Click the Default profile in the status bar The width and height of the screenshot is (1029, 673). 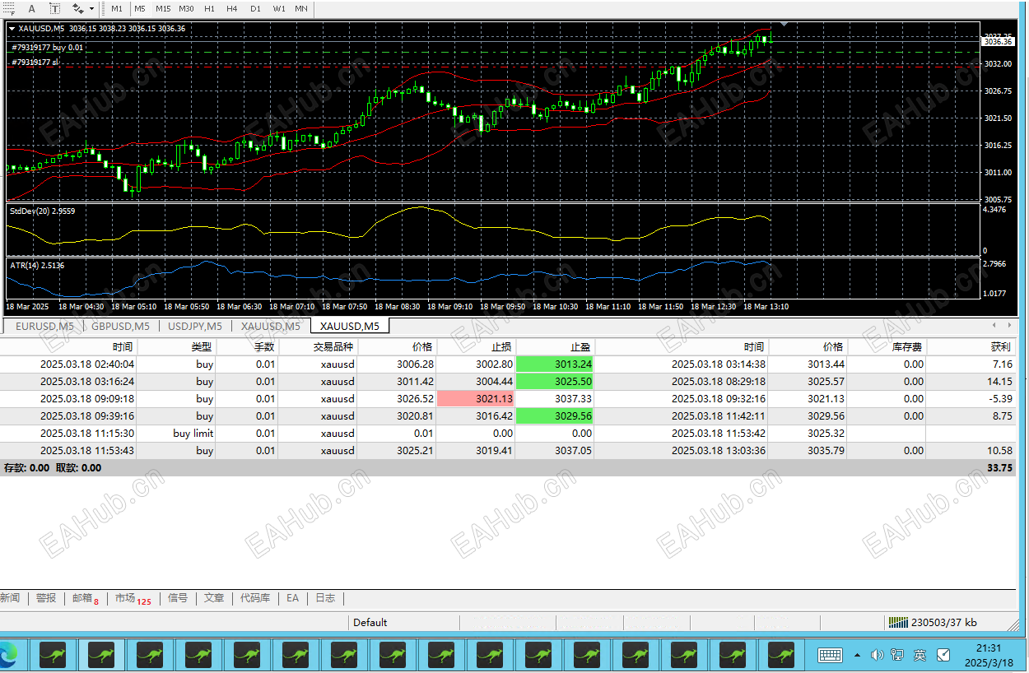pos(370,622)
